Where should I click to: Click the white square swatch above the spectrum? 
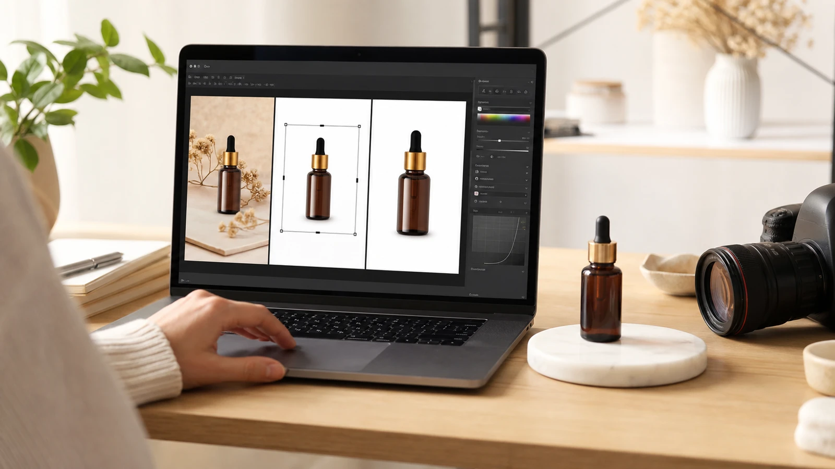480,109
